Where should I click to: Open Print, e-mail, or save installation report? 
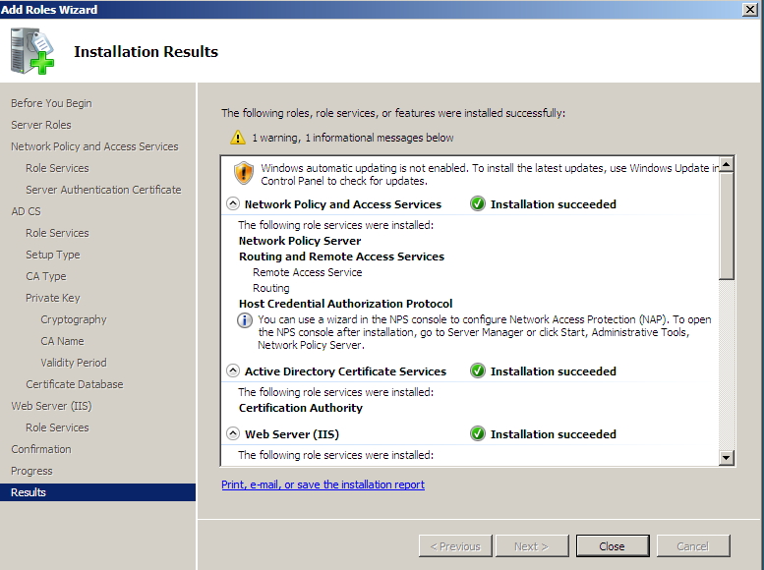pos(323,484)
